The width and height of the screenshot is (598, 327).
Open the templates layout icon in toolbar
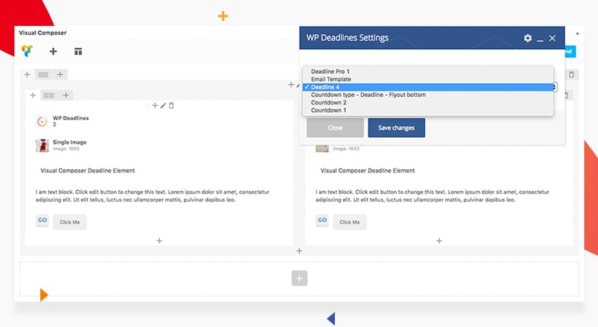pos(78,51)
